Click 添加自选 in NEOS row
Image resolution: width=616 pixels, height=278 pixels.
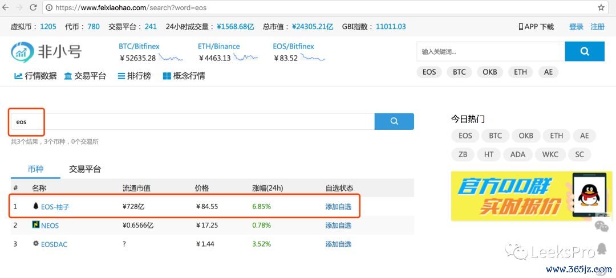tap(338, 226)
